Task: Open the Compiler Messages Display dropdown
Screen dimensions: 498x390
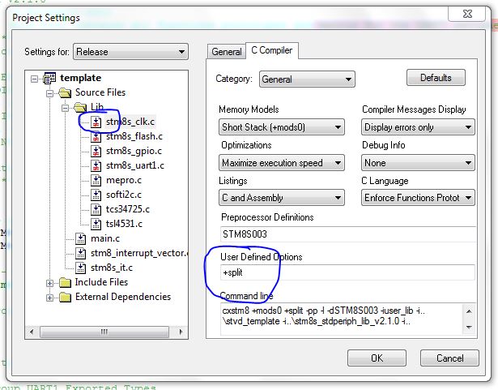Action: click(418, 127)
